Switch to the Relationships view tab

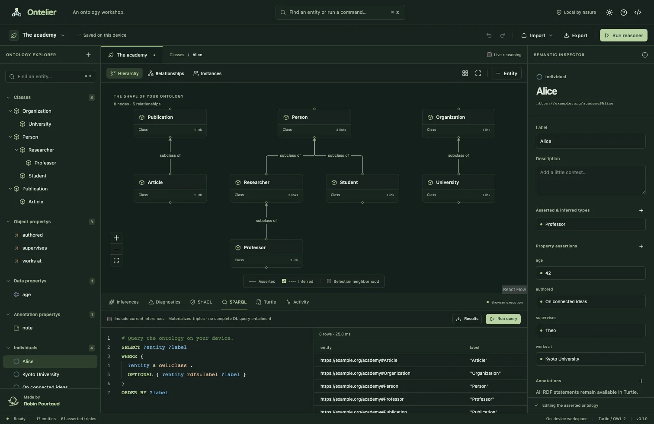[166, 73]
